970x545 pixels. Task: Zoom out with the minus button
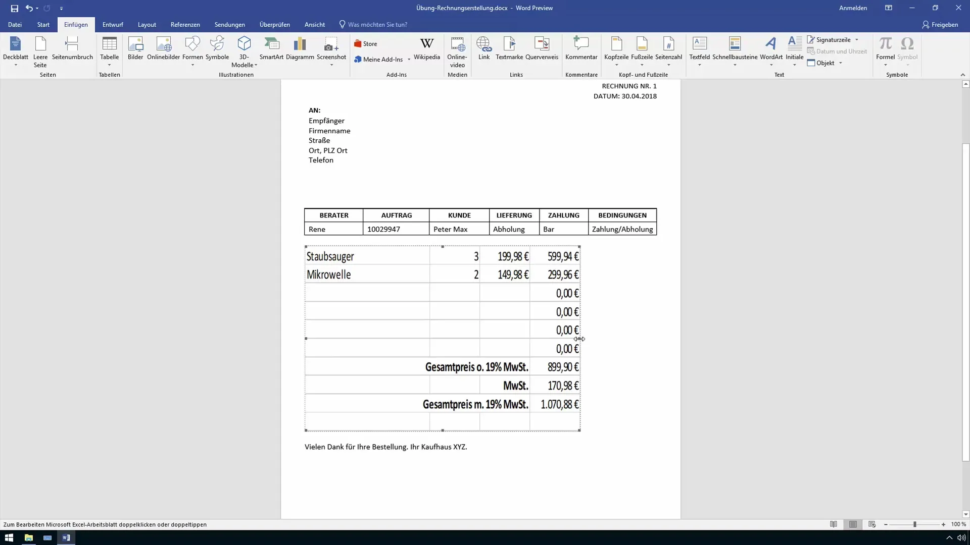pos(886,525)
